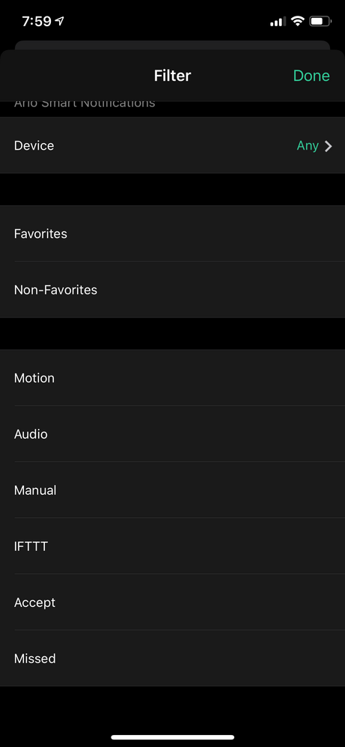Enable the Audio filter
The height and width of the screenshot is (747, 345).
(172, 434)
